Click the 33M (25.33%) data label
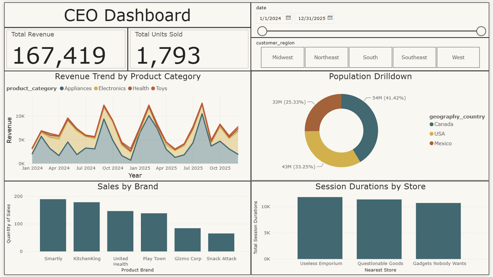 [289, 102]
